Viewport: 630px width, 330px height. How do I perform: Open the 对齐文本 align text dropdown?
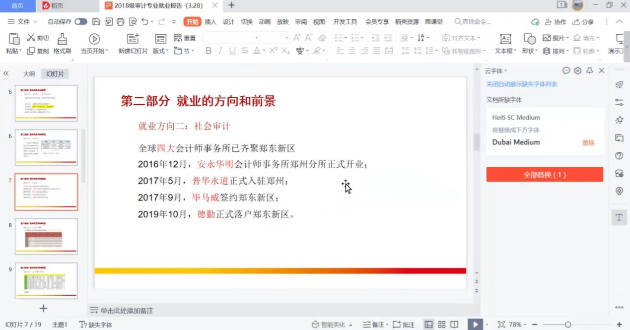tap(460, 38)
